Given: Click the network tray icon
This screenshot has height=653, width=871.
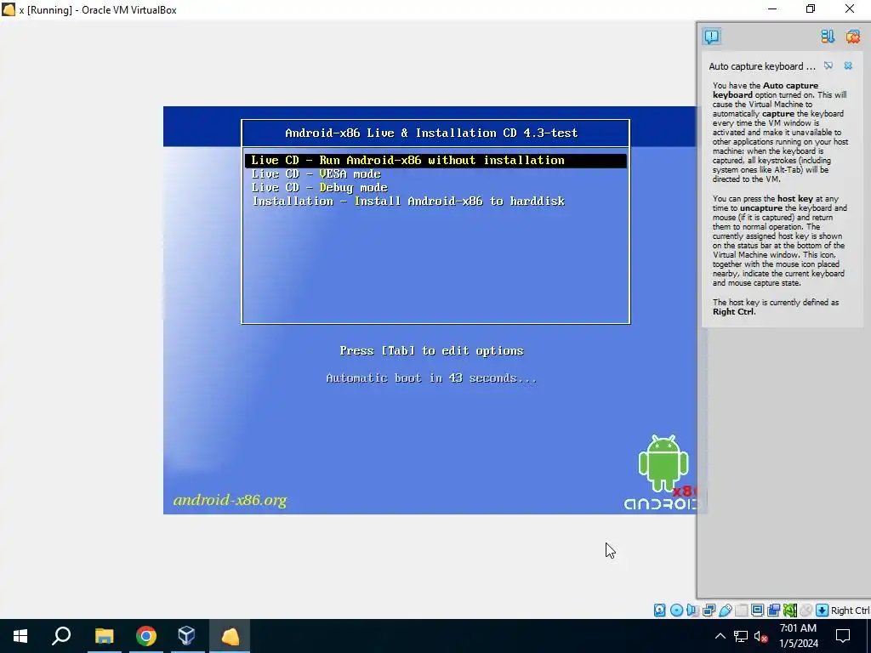Looking at the screenshot, I should (x=741, y=636).
